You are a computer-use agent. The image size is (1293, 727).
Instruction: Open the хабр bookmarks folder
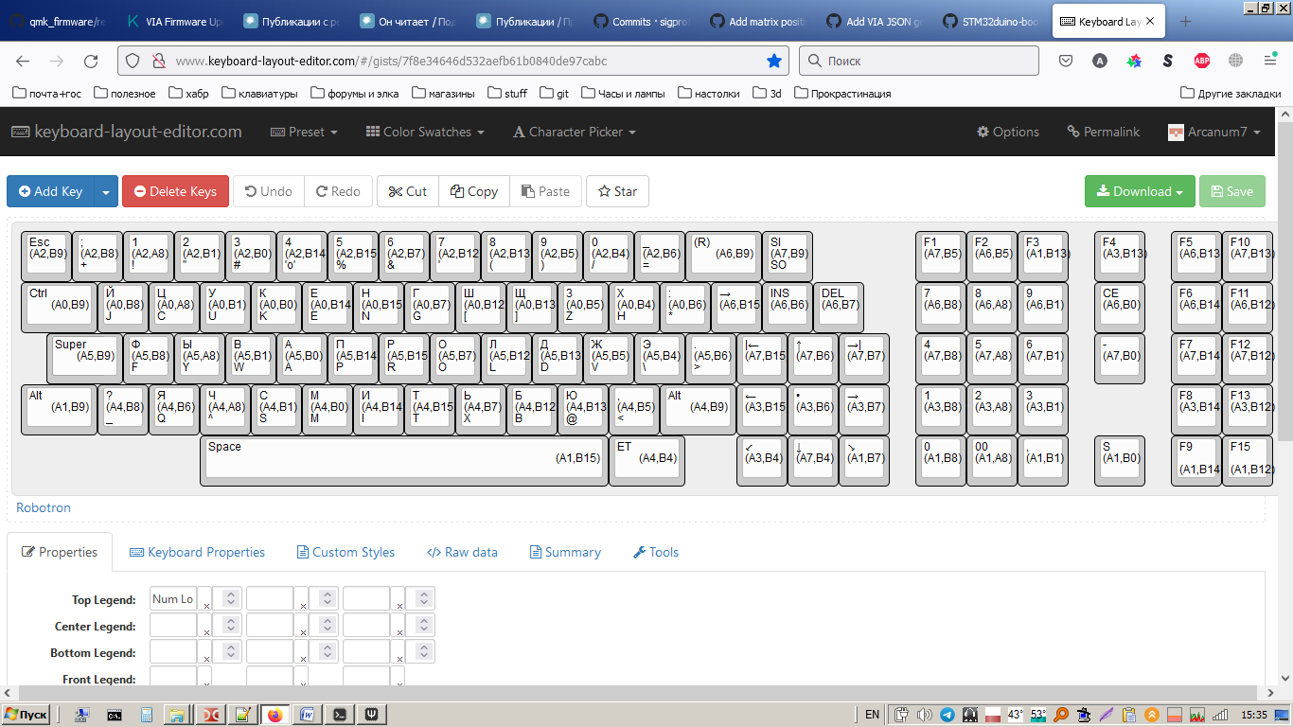coord(188,93)
